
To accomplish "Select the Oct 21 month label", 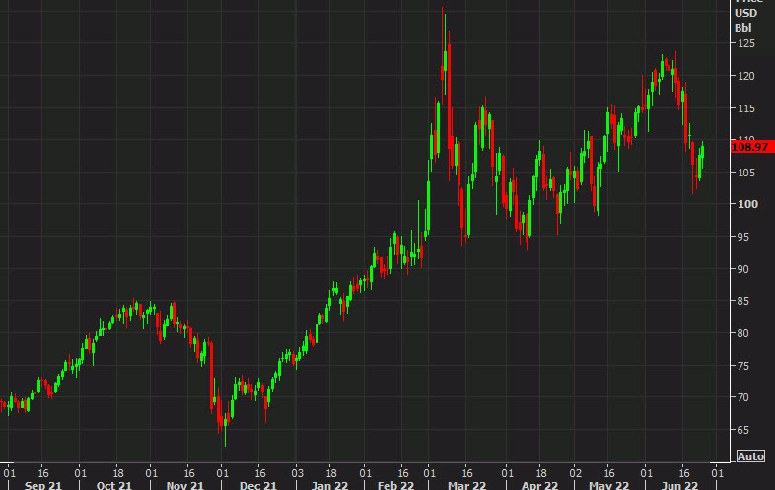I will click(114, 485).
